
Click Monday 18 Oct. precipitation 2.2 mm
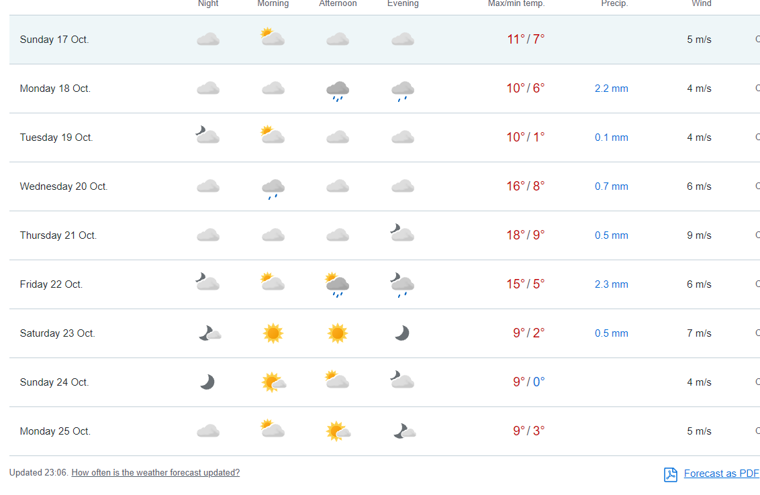point(611,89)
